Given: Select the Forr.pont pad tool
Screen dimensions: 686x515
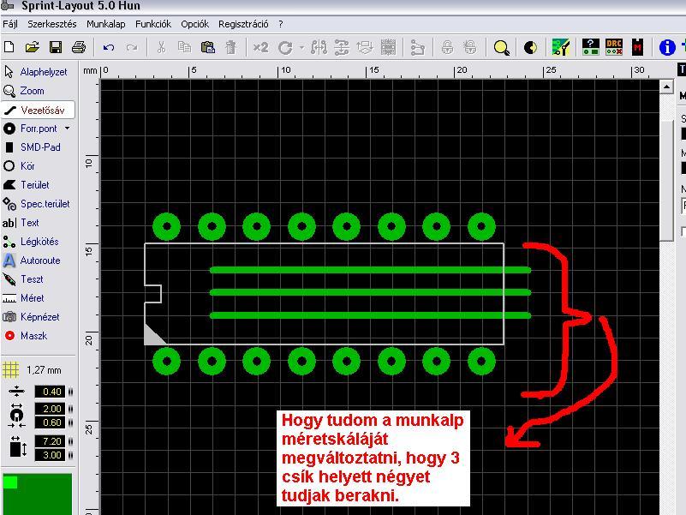Looking at the screenshot, I should [x=32, y=129].
